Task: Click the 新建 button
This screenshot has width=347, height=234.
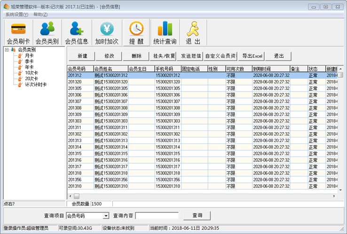Action: click(82, 56)
